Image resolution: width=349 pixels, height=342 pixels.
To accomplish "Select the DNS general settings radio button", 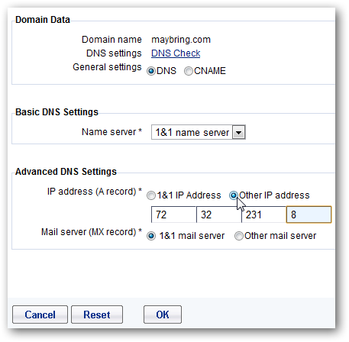I will pyautogui.click(x=151, y=71).
